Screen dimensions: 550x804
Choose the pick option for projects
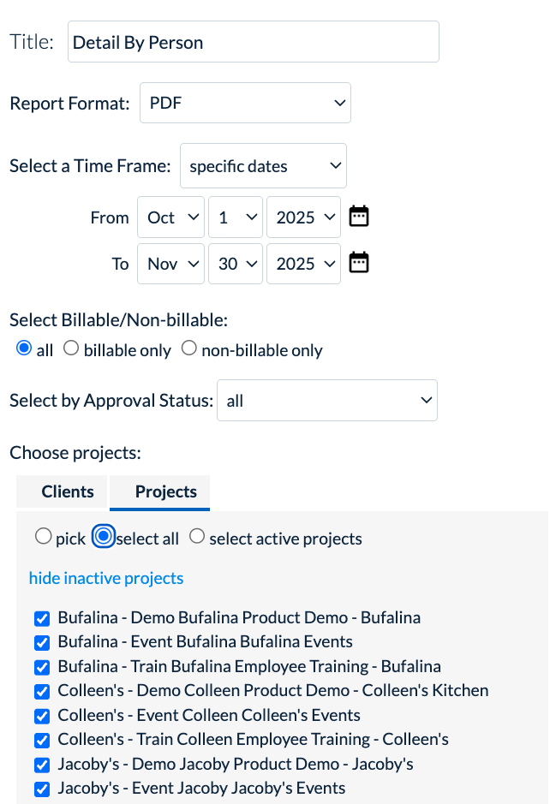(44, 536)
